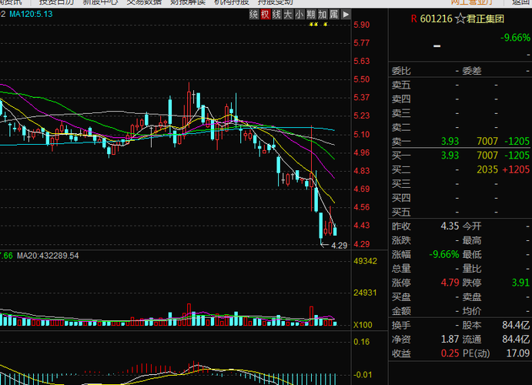Click the 统 statistics toolbar button
Screen dimensions: 532x385
point(253,15)
